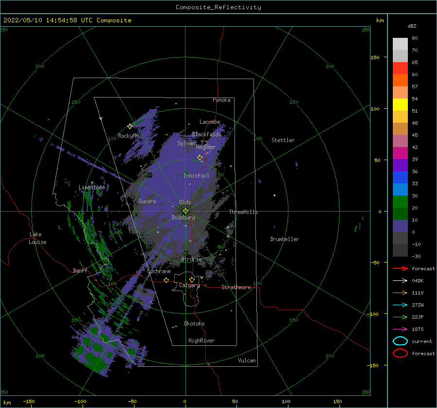Click the 150 km tick on right axis
This screenshot has width=437, height=408.
click(375, 57)
